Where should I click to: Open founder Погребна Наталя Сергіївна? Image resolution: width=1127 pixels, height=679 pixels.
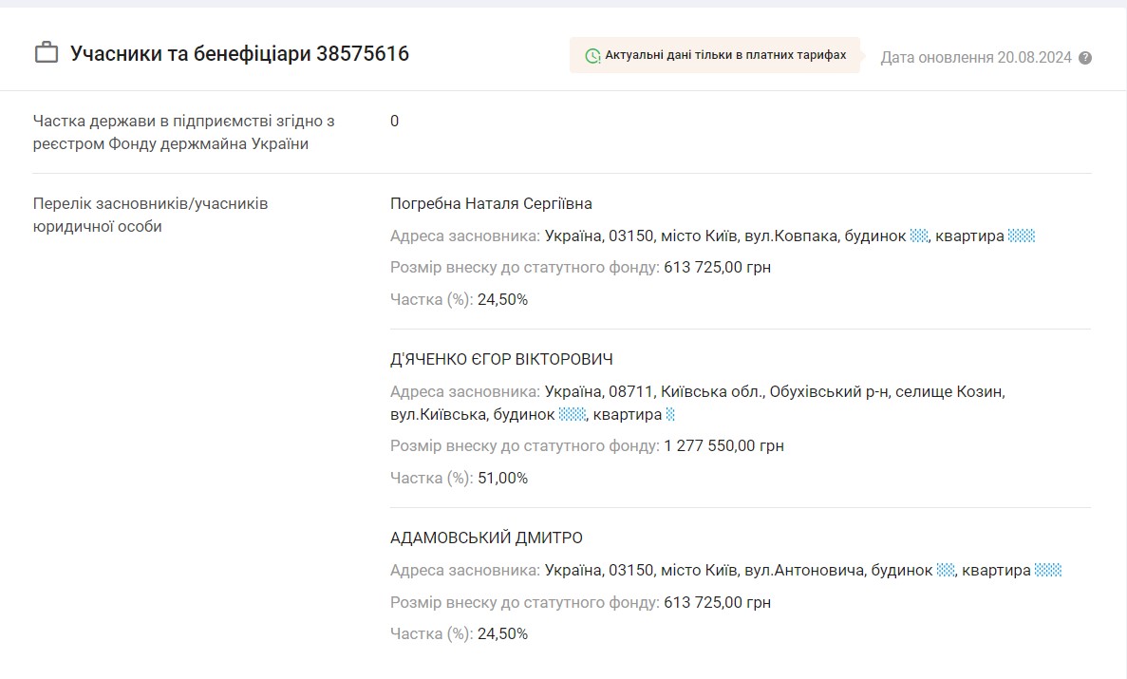click(491, 203)
